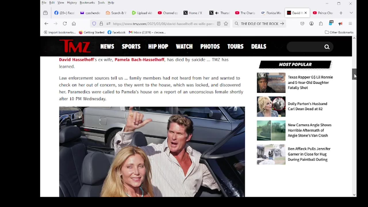
Task: Click the megaphone extension icon
Action: [340, 24]
